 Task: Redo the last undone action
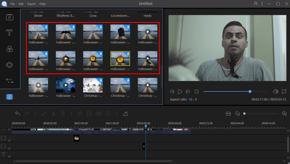[27, 114]
